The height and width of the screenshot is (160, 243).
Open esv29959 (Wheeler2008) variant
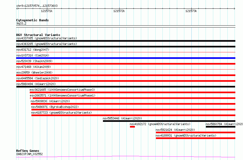[x=34, y=73]
